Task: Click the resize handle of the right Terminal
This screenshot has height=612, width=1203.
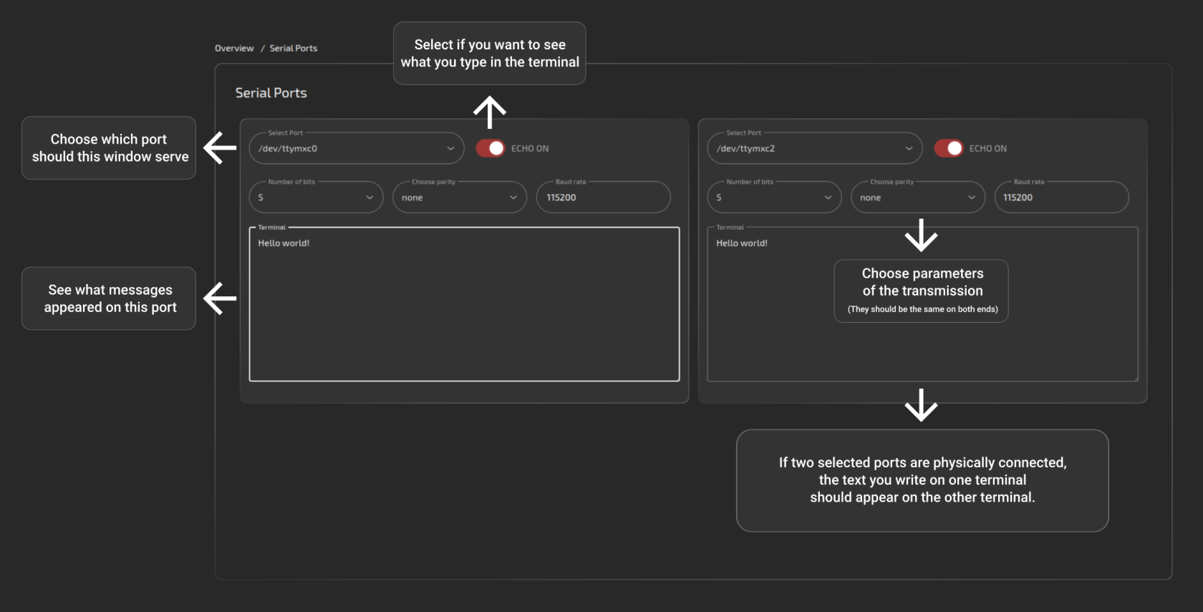Action: (1135, 379)
